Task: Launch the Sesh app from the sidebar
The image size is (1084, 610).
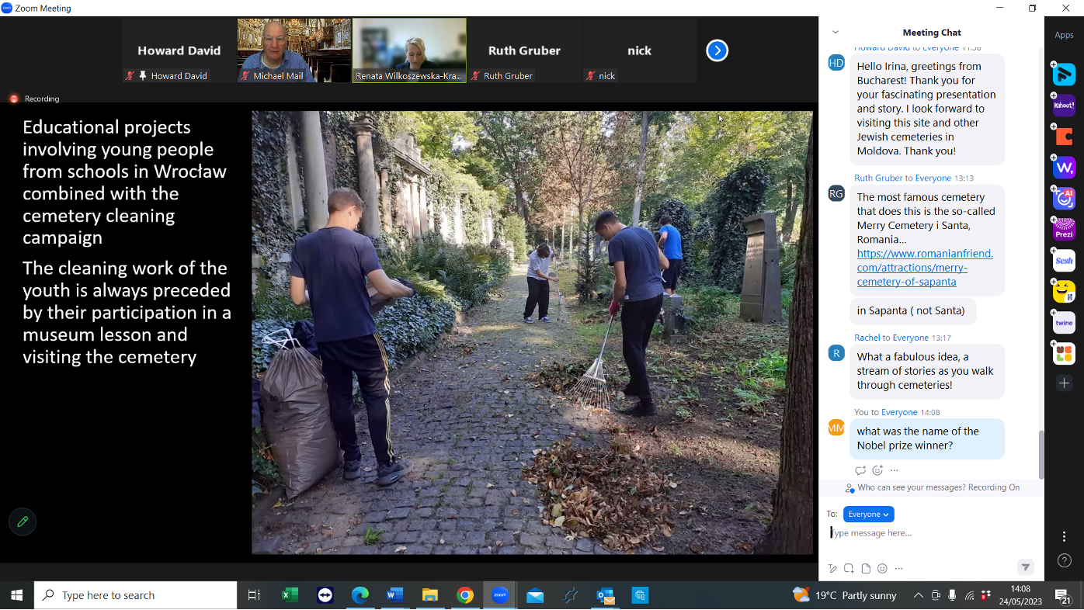Action: point(1063,260)
